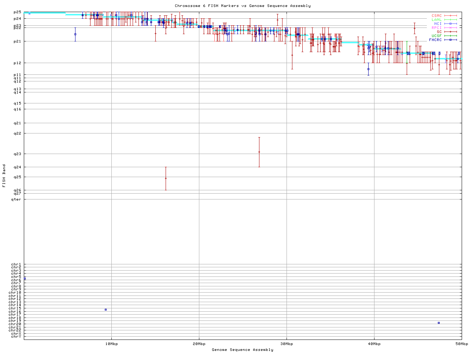Click the 20Mbp x-axis tick label

[x=199, y=344]
